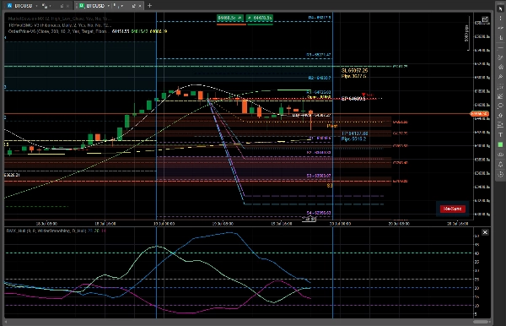Open the price alert bell tool

[500, 164]
